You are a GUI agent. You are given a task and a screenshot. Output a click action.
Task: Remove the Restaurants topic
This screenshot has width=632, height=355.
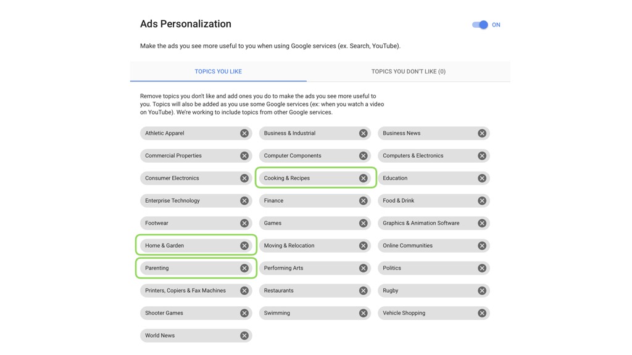click(363, 291)
